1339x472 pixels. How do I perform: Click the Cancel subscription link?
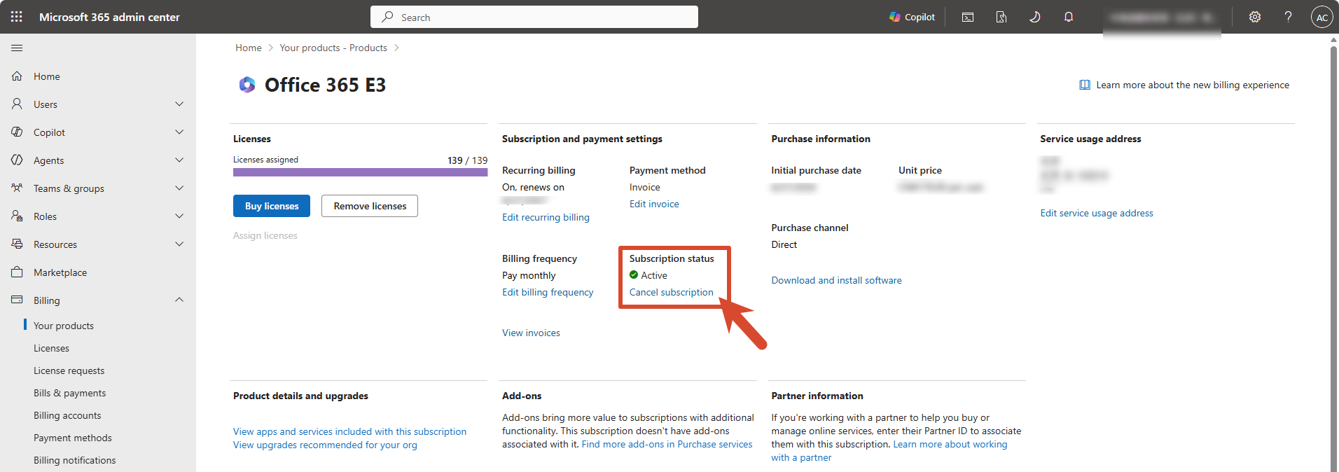[x=671, y=292]
